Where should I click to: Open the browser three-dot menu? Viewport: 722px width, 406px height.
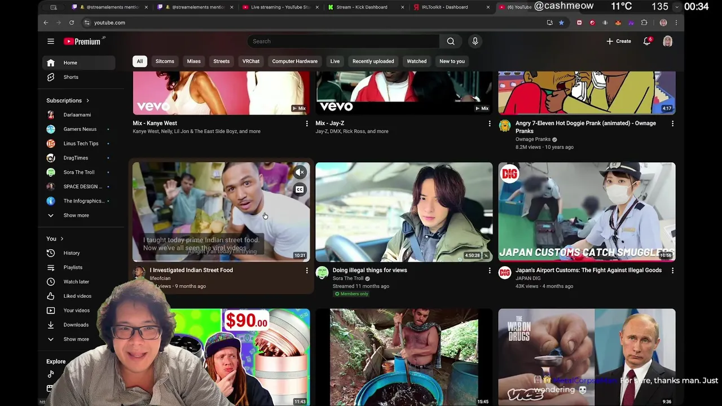676,23
